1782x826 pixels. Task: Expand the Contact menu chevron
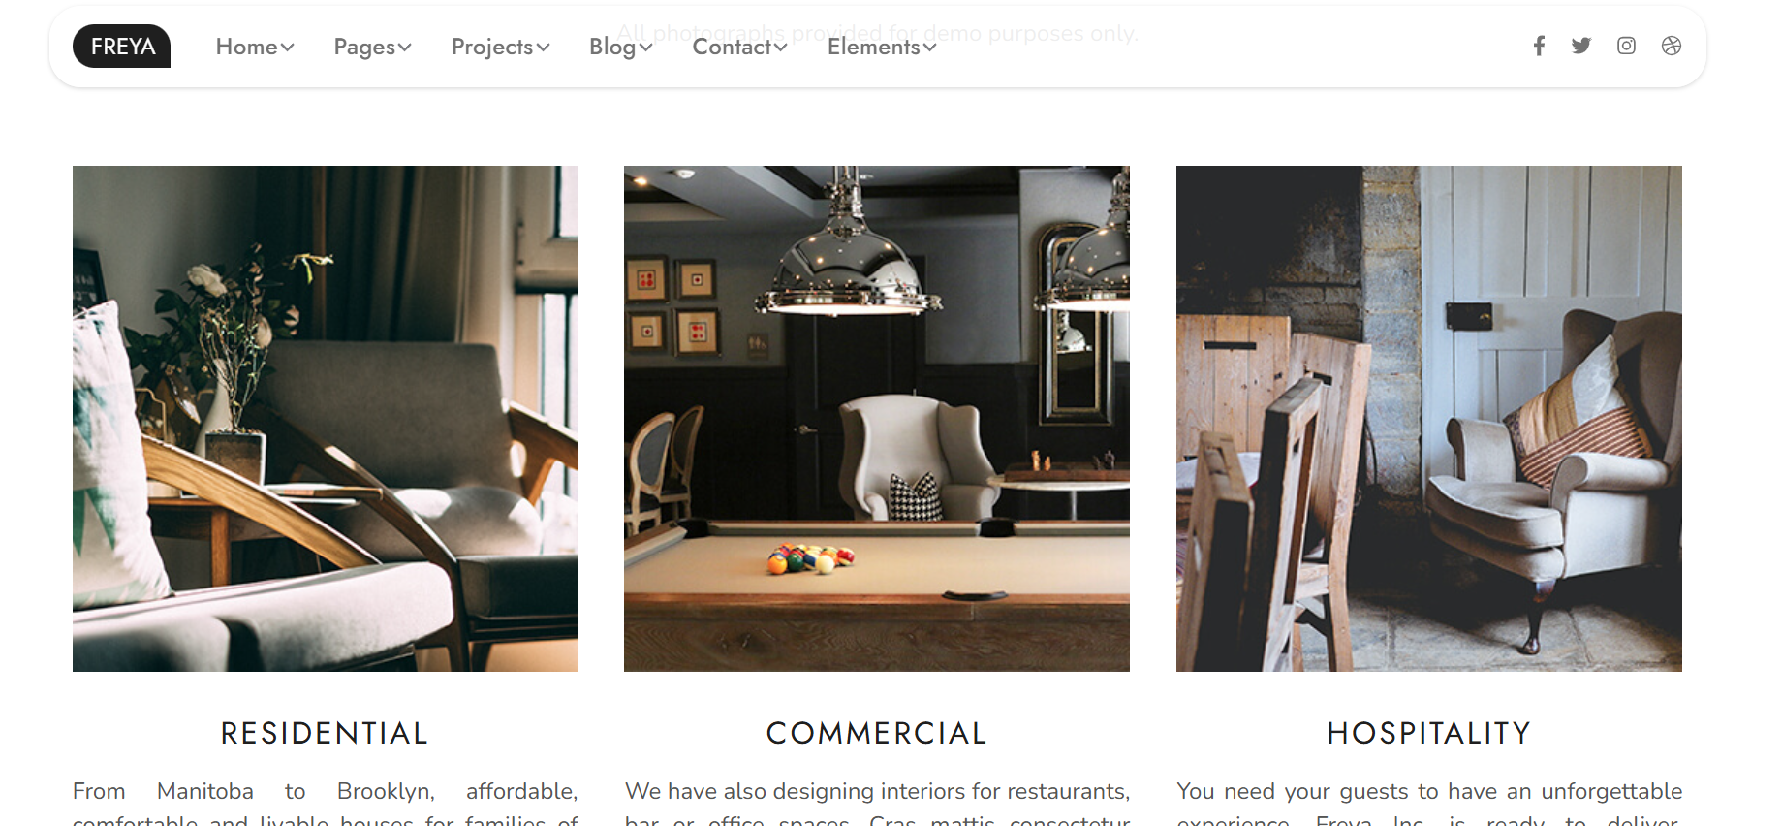tap(781, 48)
